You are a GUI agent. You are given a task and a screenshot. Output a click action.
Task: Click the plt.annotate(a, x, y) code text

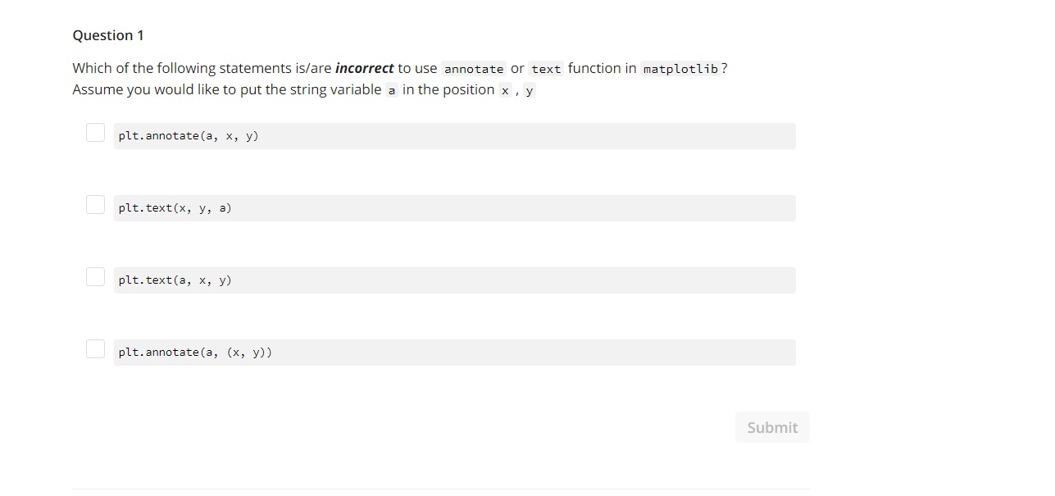pos(189,136)
